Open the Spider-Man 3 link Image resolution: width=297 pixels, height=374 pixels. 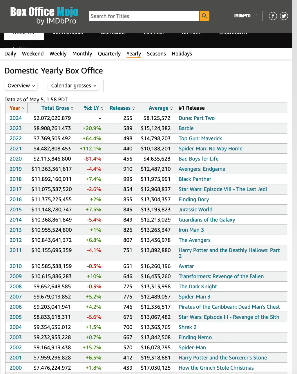(195, 297)
